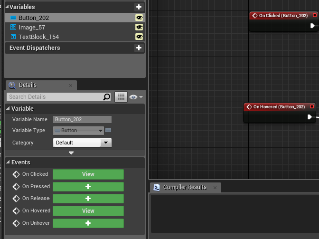Screen dimensions: 319x239
Task: Focus the Search Details field
Action: click(x=58, y=97)
